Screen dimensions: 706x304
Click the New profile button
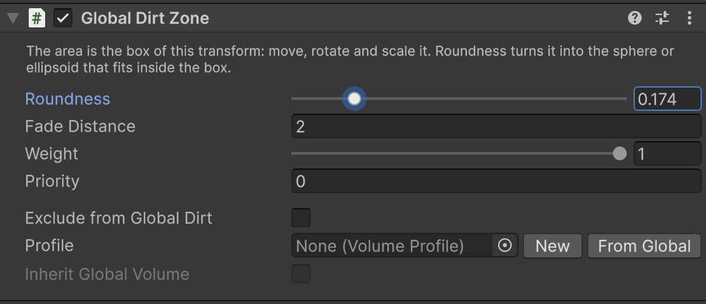[x=553, y=246]
